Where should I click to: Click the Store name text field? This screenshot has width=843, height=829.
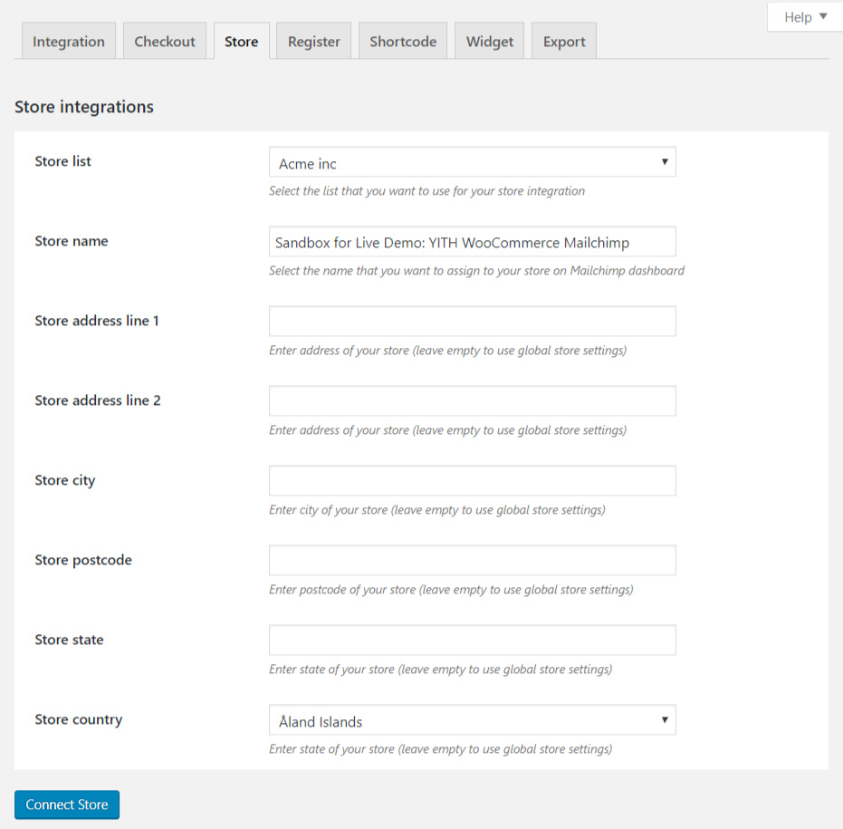(x=472, y=242)
